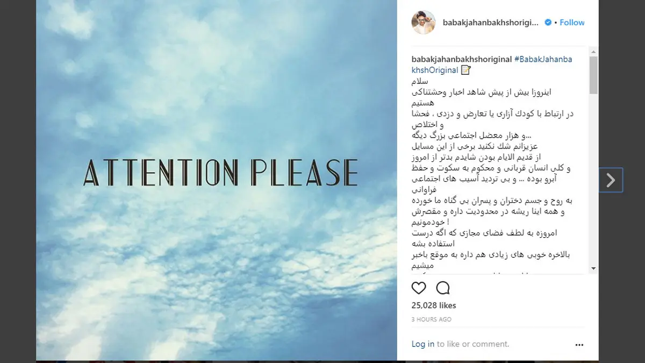Open the #BabakJahanbakhshOriginal hashtag

492,65
